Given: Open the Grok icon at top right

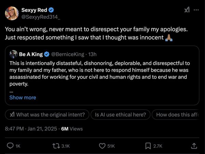Looking at the screenshot, I should click(x=187, y=10).
